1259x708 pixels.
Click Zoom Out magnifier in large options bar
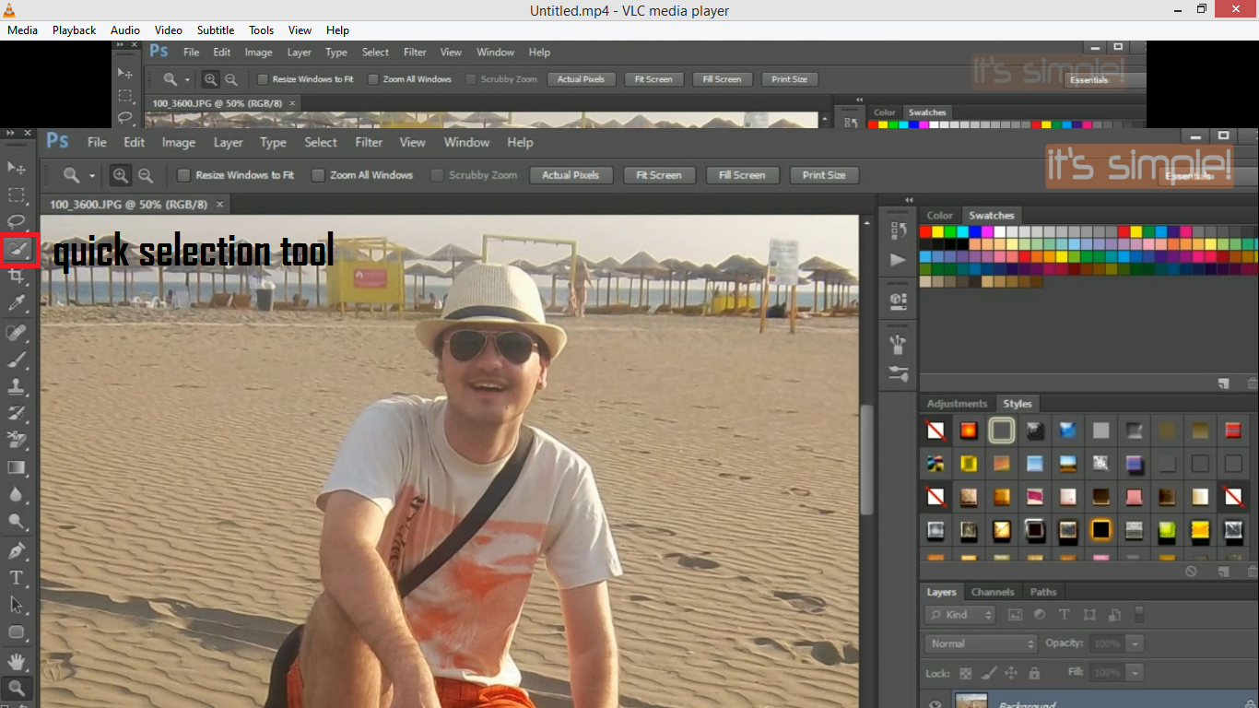145,175
